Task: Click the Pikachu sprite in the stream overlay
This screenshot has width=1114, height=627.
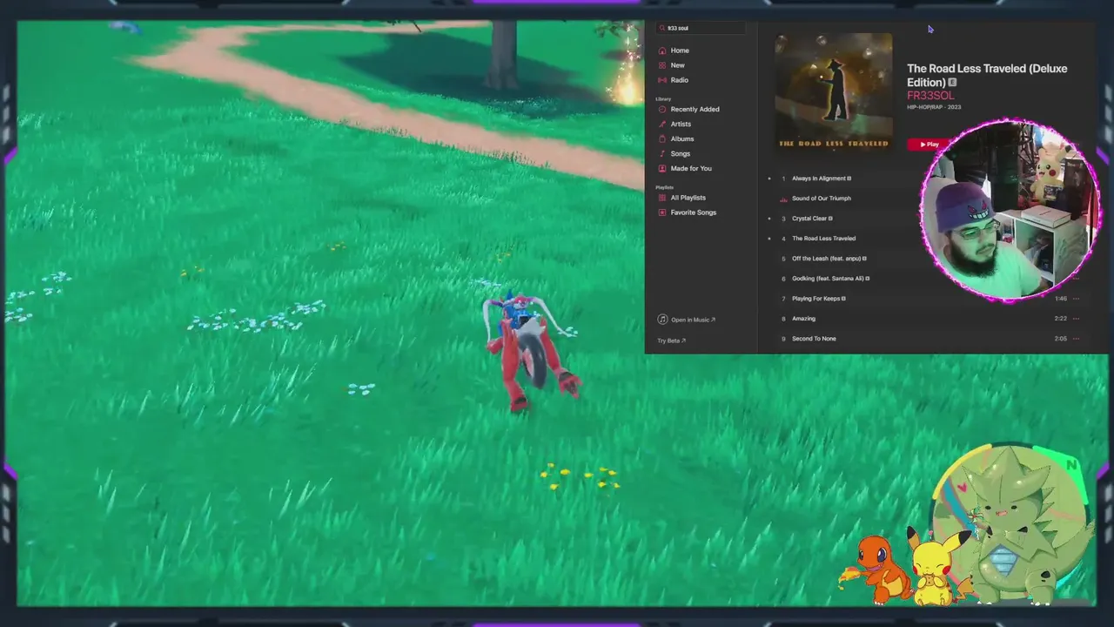Action: [938, 566]
